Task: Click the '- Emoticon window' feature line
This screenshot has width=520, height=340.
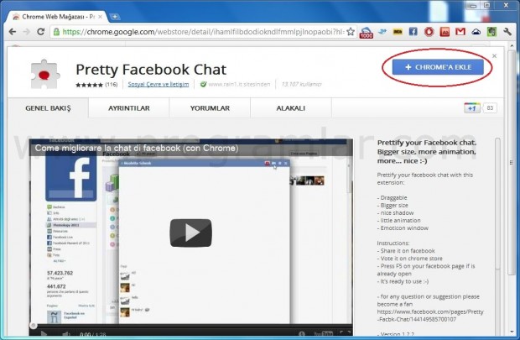Action: [x=403, y=228]
